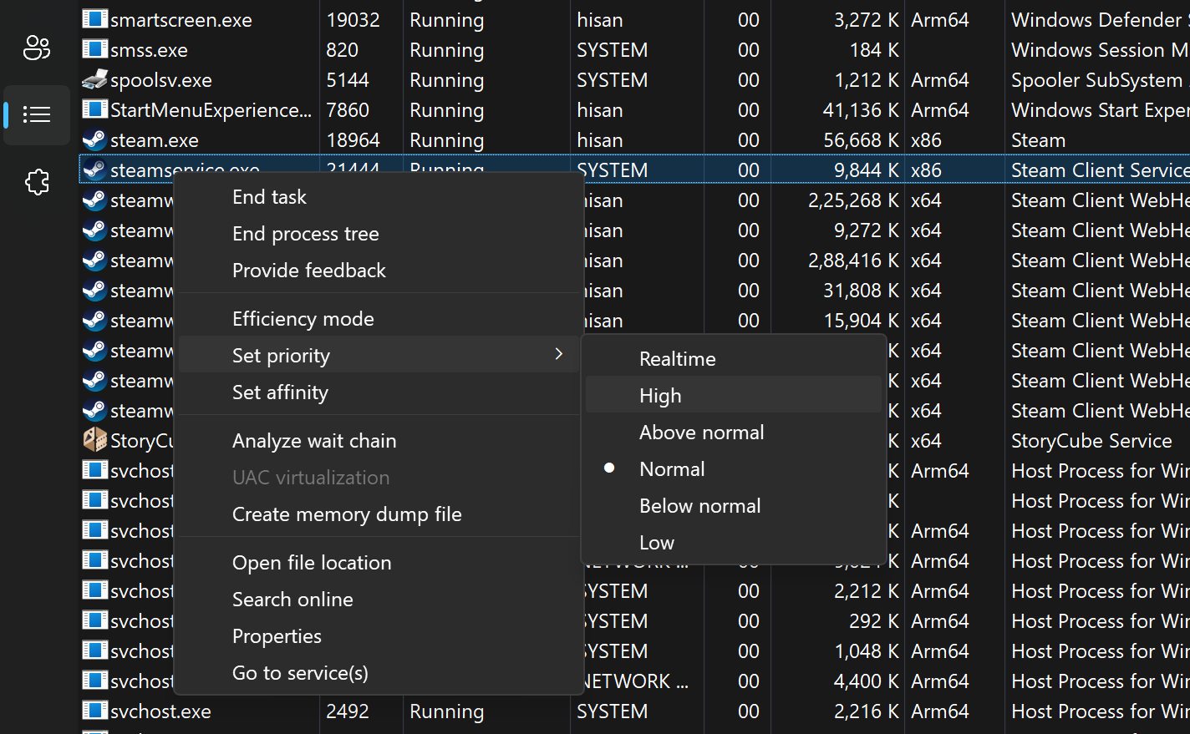This screenshot has width=1190, height=734.
Task: Click the StoryCube box icon
Action: click(94, 440)
